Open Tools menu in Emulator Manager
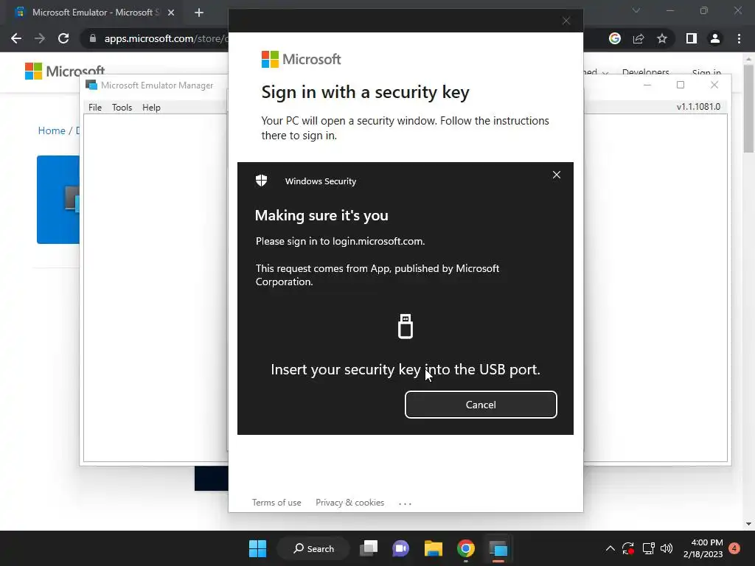This screenshot has height=566, width=755. pos(122,108)
